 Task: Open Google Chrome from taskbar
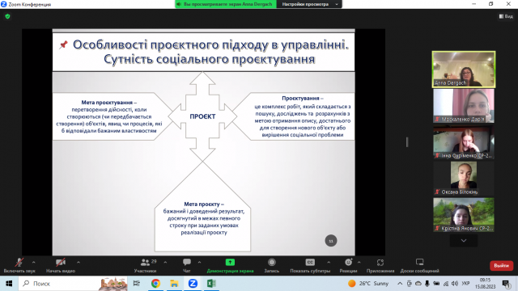tap(155, 284)
